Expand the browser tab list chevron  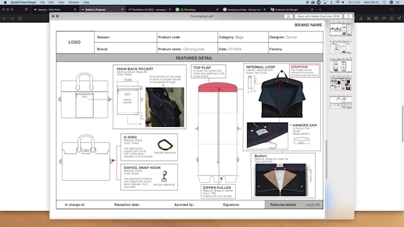pos(392,9)
